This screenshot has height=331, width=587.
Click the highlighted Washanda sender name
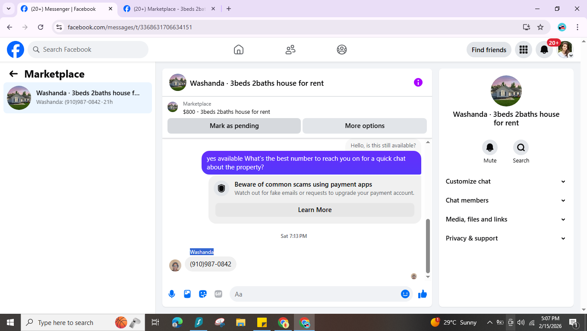click(202, 252)
